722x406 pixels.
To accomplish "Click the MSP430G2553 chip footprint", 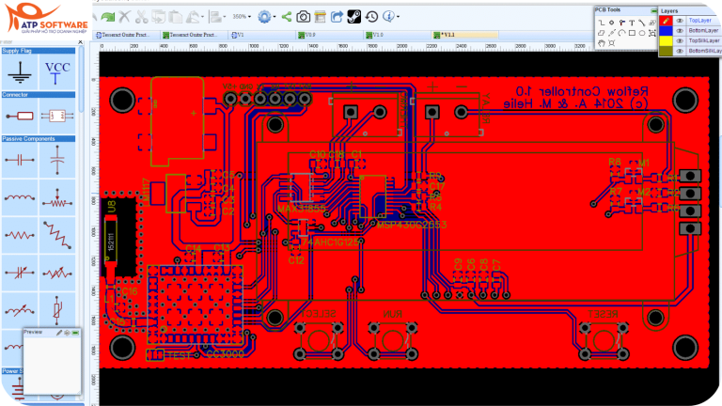I will (x=373, y=196).
